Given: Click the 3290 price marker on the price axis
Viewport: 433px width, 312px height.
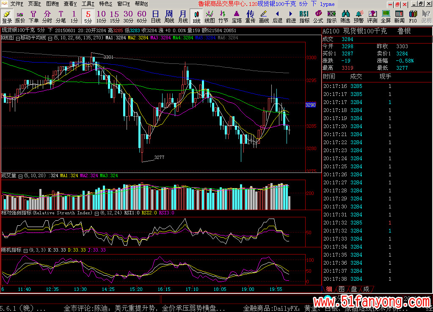Looking at the screenshot, I should pos(310,105).
